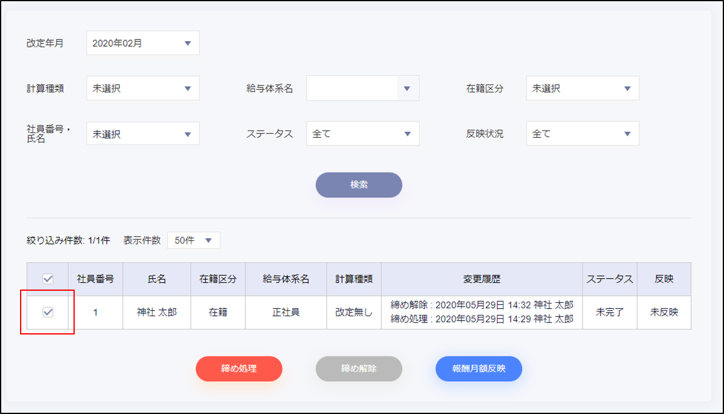Click the 検索 search button
724x414 pixels.
click(x=358, y=185)
